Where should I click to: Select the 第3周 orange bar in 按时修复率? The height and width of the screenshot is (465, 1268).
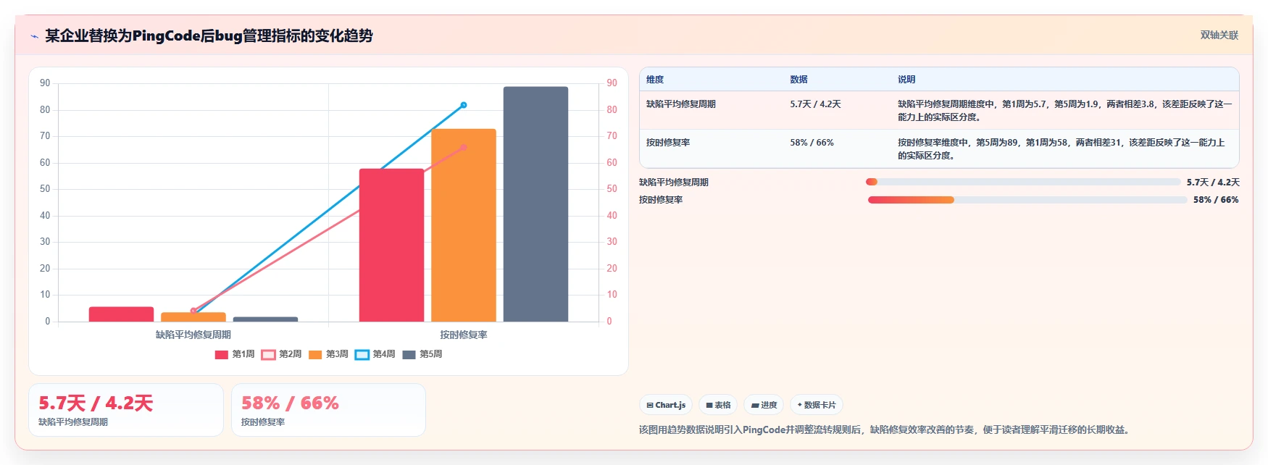coord(464,225)
